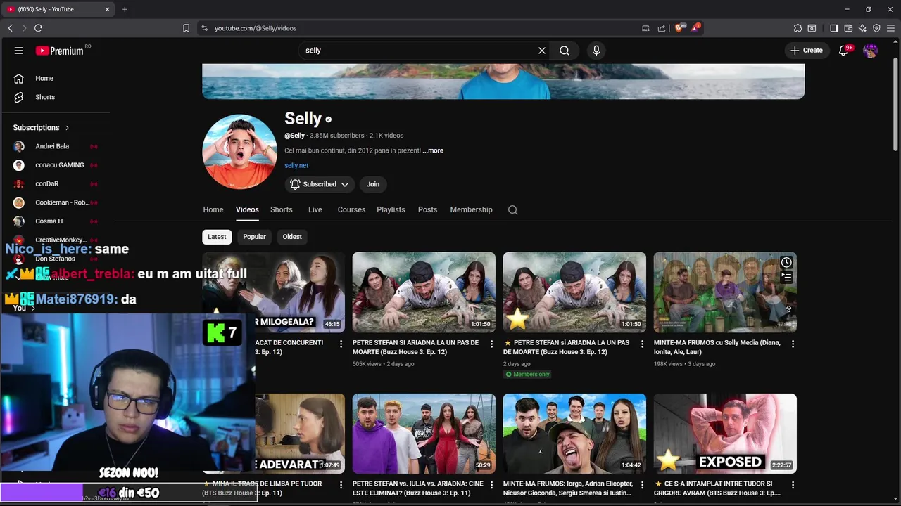Open the Brave Wallet icon
The height and width of the screenshot is (506, 901).
tap(848, 28)
